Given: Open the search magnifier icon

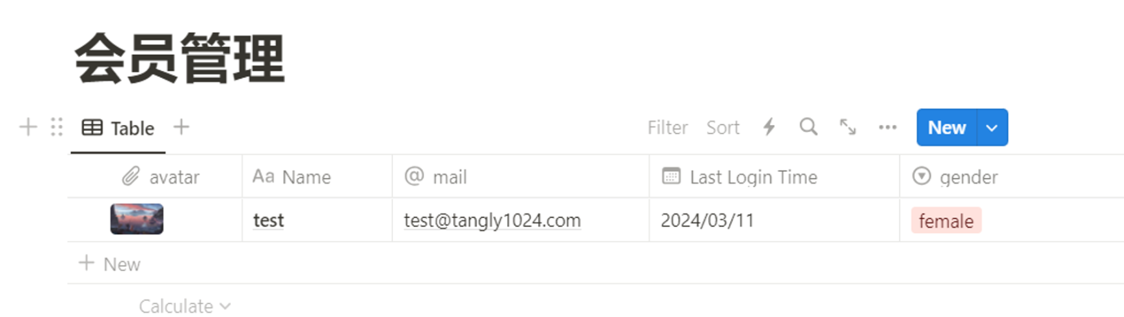Looking at the screenshot, I should (x=808, y=127).
